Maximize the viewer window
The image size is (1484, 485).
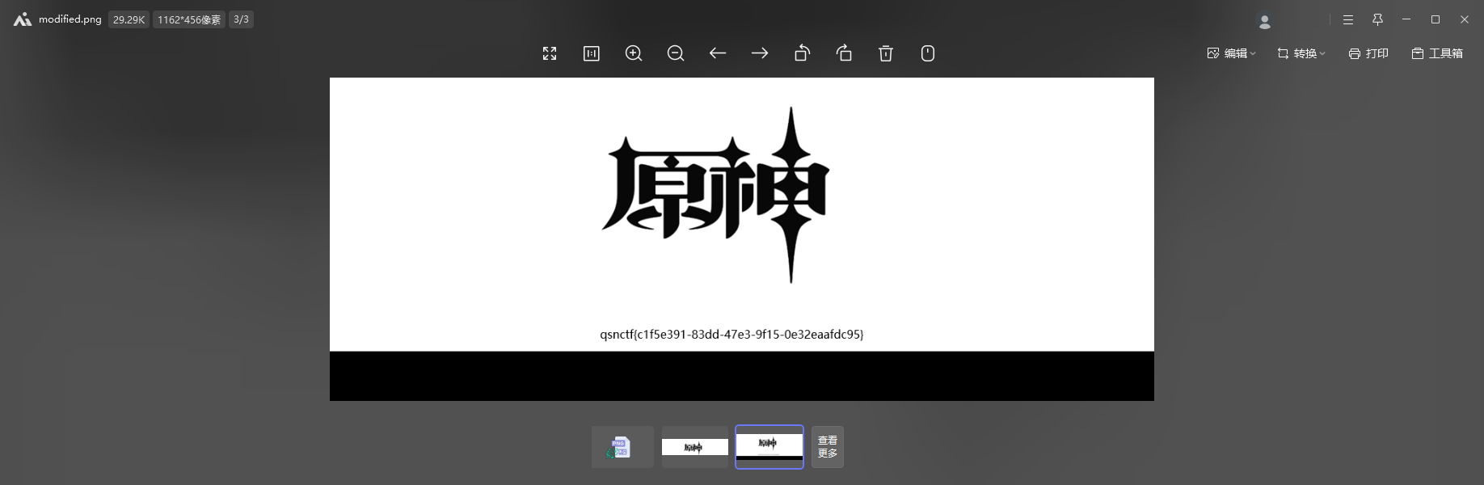point(1436,19)
